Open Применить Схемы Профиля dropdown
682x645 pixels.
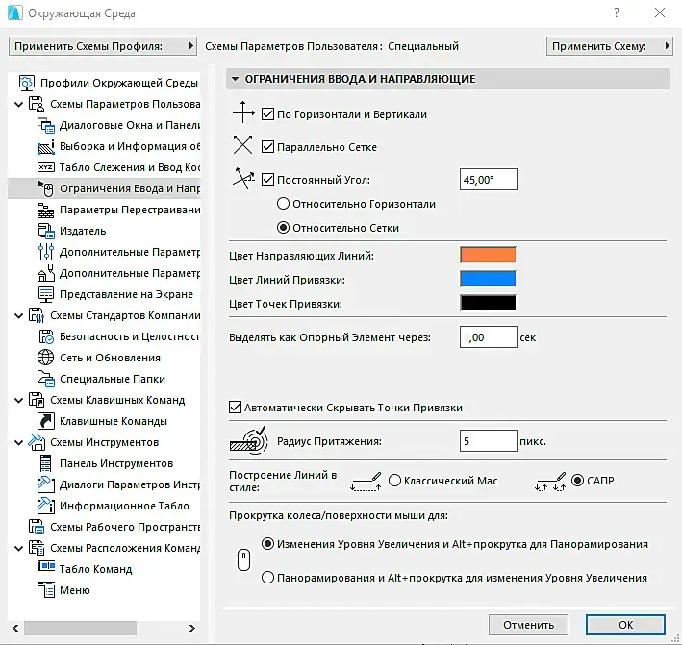103,46
